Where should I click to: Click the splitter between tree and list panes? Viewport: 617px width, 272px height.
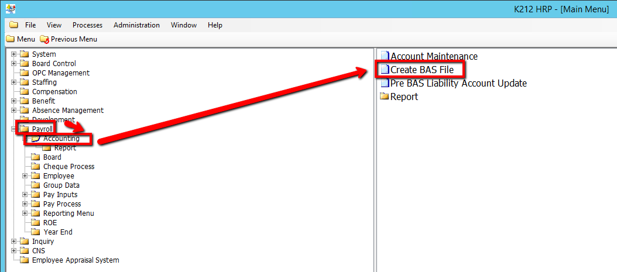(x=375, y=158)
